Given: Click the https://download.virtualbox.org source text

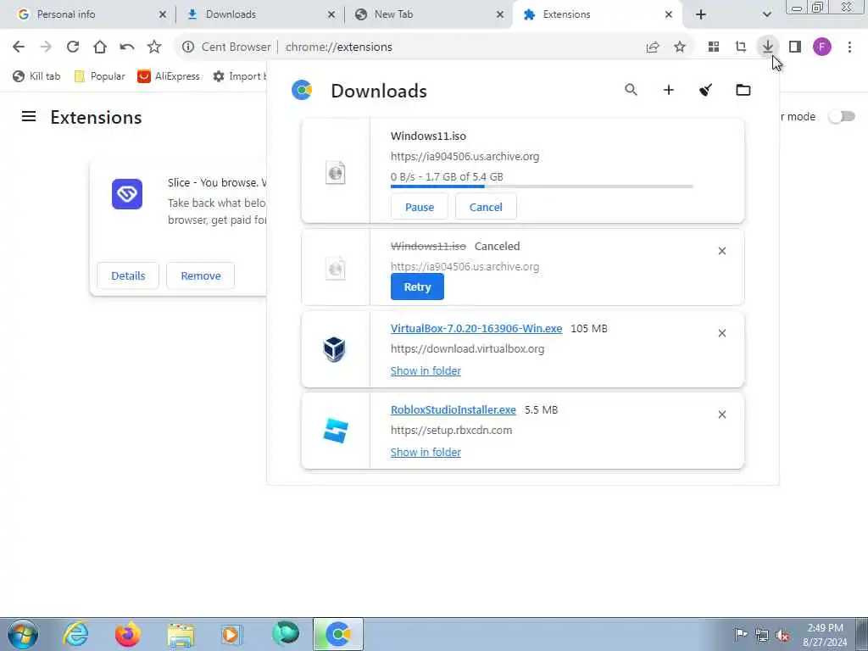Looking at the screenshot, I should click(x=467, y=348).
